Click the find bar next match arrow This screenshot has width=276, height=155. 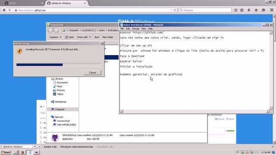click(40, 146)
